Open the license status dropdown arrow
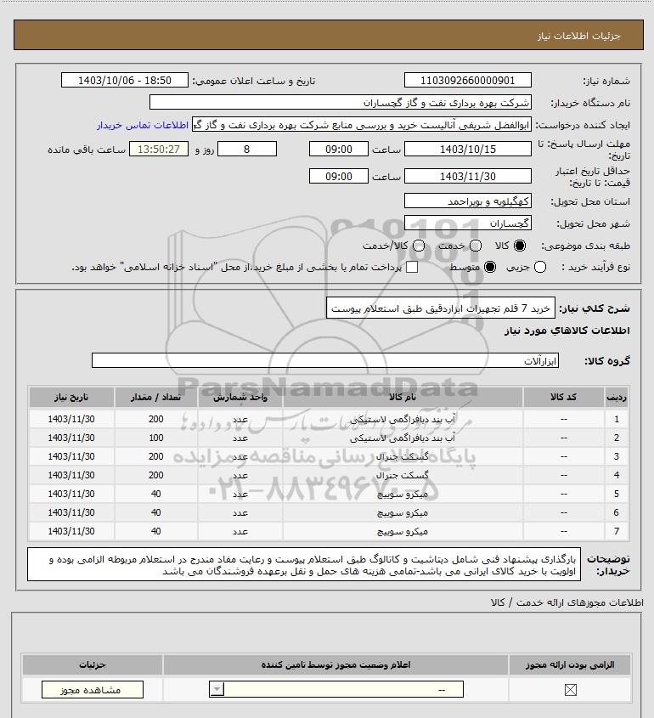Screen dimensions: 654x718 tap(217, 689)
